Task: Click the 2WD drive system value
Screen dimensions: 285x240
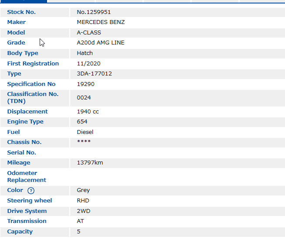Action: [x=83, y=211]
